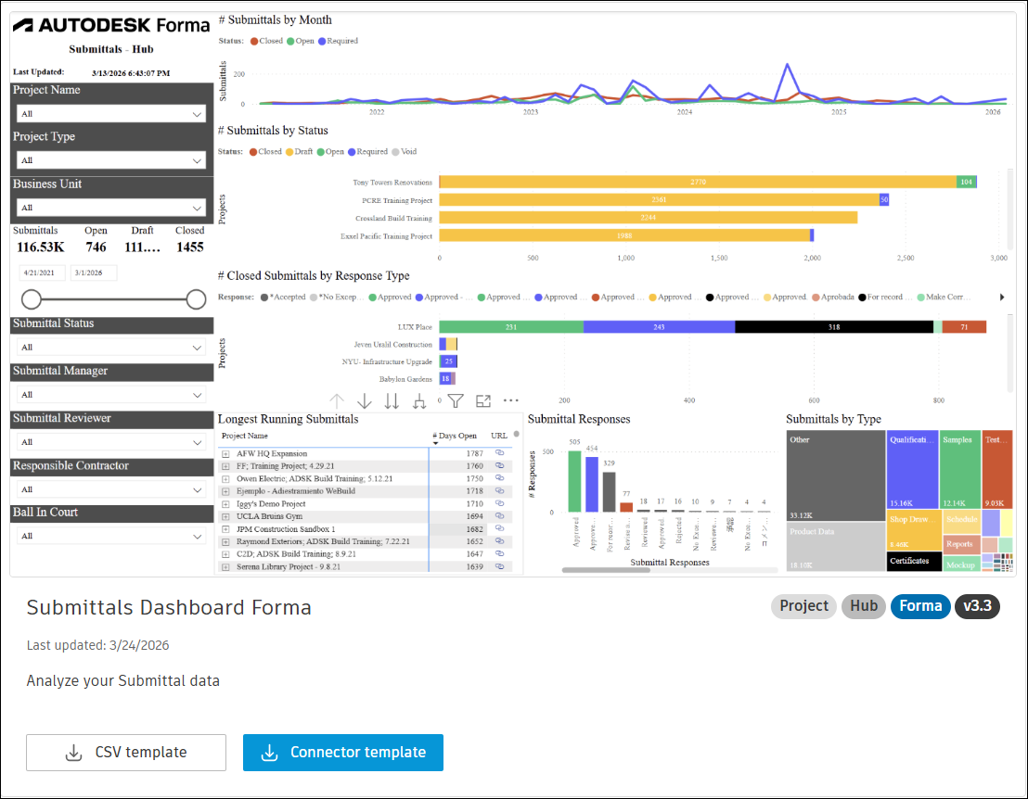1028x799 pixels.
Task: Click Void legend in Submittals by Status
Action: point(405,151)
